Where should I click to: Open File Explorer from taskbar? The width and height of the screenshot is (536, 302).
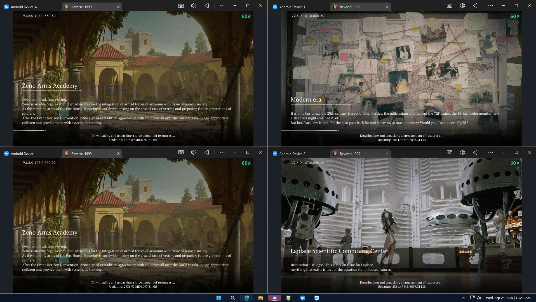261,298
